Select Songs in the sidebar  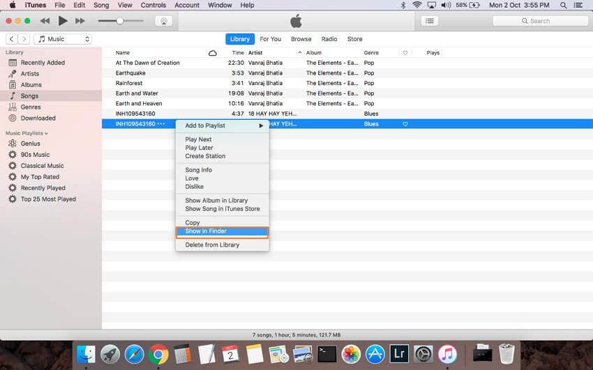click(x=51, y=96)
